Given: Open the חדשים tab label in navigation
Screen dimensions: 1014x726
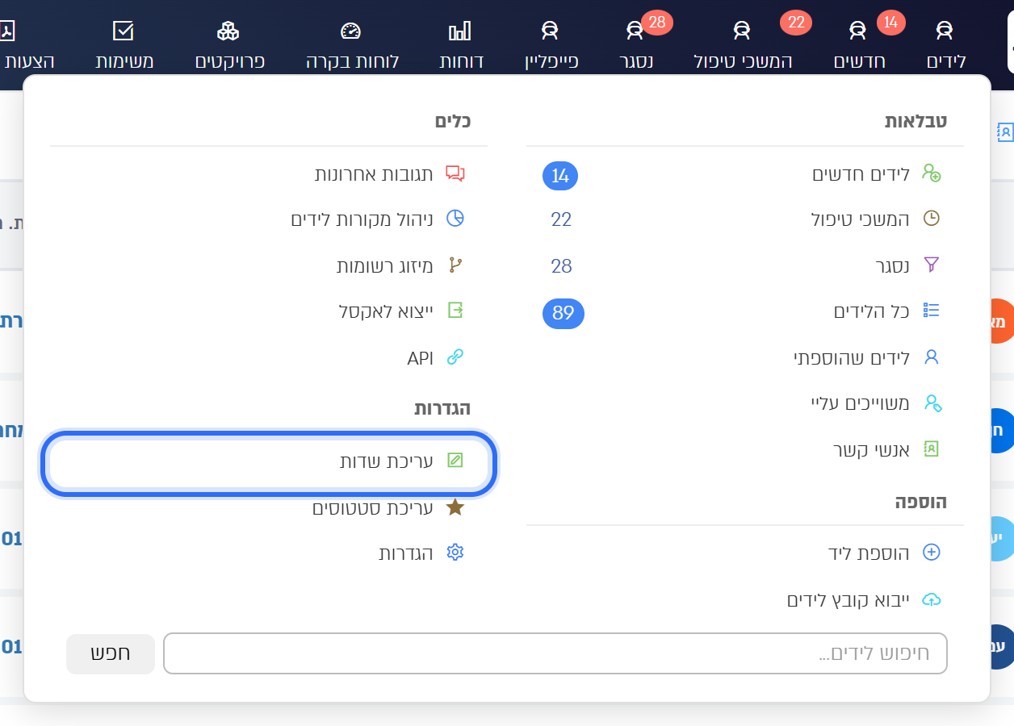Looking at the screenshot, I should coord(860,61).
